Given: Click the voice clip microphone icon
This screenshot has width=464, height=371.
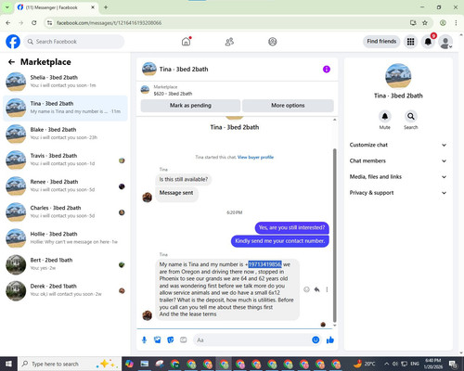Looking at the screenshot, I should point(144,340).
